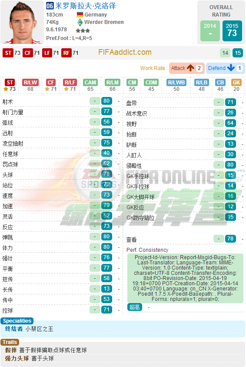Click the 查看 stat value 78
246x367 pixels.
[230, 239]
